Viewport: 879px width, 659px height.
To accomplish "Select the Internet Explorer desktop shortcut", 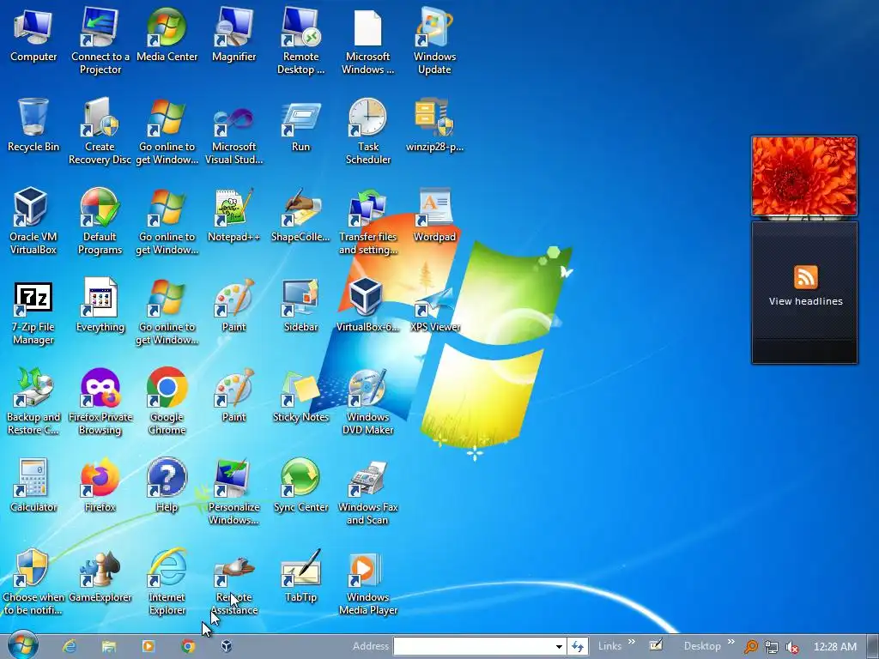I will click(167, 583).
